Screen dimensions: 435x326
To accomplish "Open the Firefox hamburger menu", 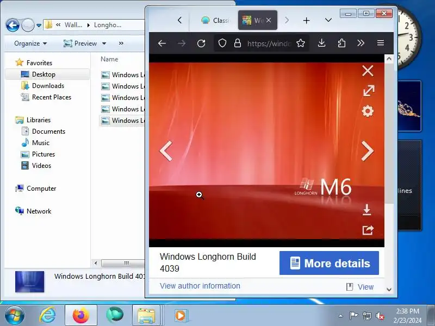I will click(381, 43).
